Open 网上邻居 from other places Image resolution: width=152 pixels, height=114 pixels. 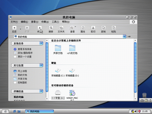pyautogui.click(x=22, y=71)
